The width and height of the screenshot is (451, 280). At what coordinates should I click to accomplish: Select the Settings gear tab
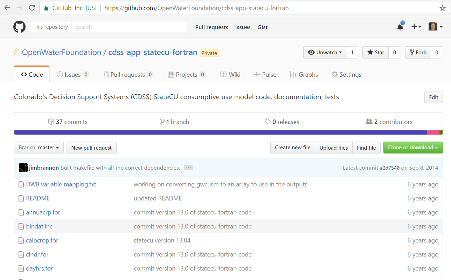(x=346, y=74)
